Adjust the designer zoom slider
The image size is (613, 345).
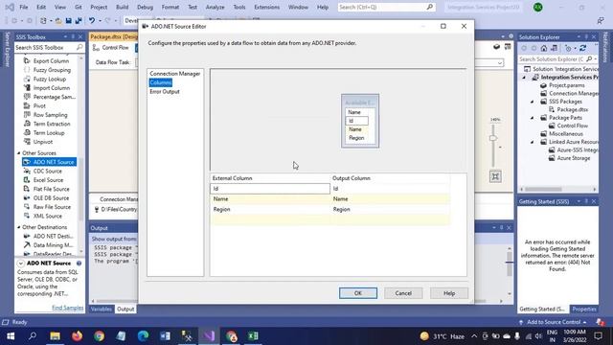pos(493,138)
